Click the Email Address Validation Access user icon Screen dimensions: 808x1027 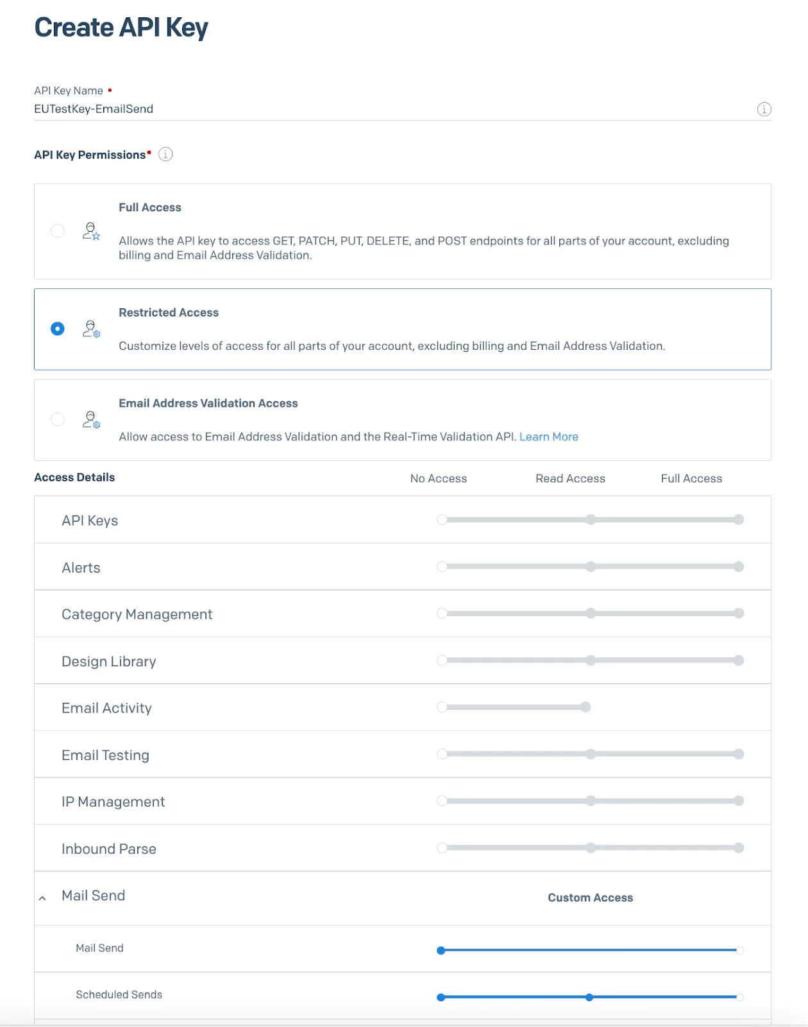coord(91,420)
